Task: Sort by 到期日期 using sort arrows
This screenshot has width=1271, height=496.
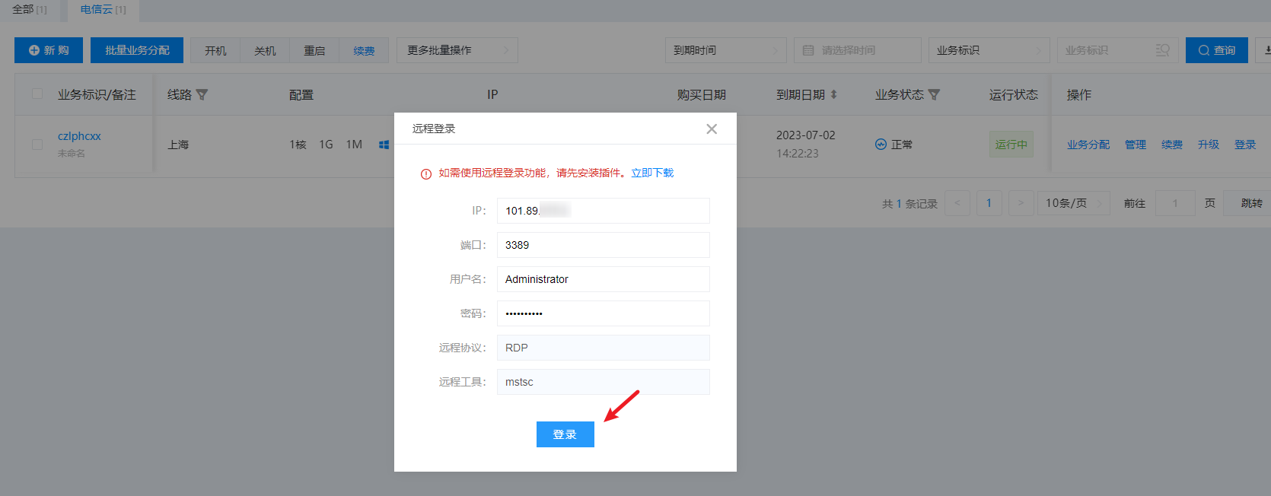Action: pyautogui.click(x=834, y=95)
